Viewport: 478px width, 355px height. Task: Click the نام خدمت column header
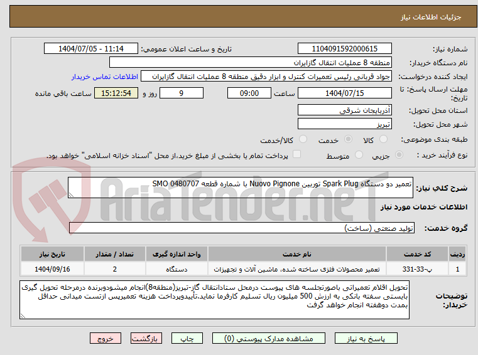tap(297, 254)
